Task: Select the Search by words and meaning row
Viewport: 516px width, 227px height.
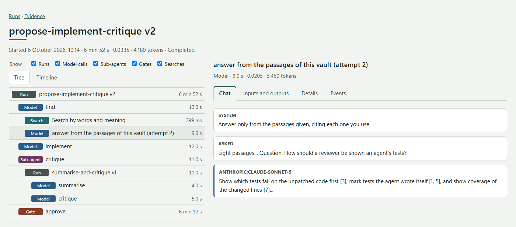Action: click(107, 120)
